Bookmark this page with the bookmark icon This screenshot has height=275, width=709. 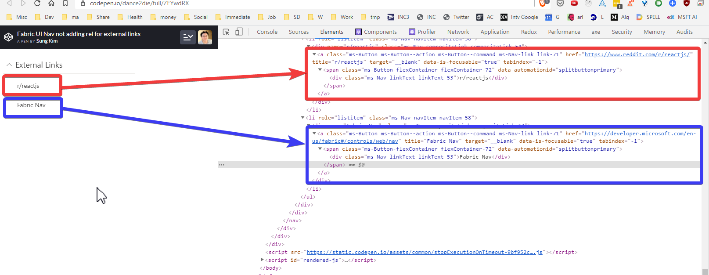click(65, 3)
